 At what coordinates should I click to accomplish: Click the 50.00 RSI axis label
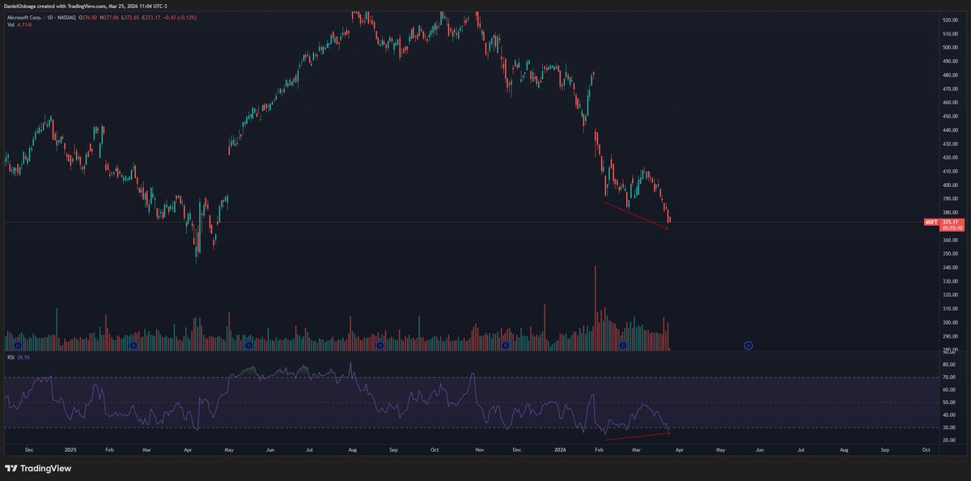click(950, 402)
